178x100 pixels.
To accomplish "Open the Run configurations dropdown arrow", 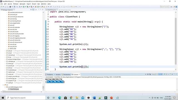I will point(25,7).
